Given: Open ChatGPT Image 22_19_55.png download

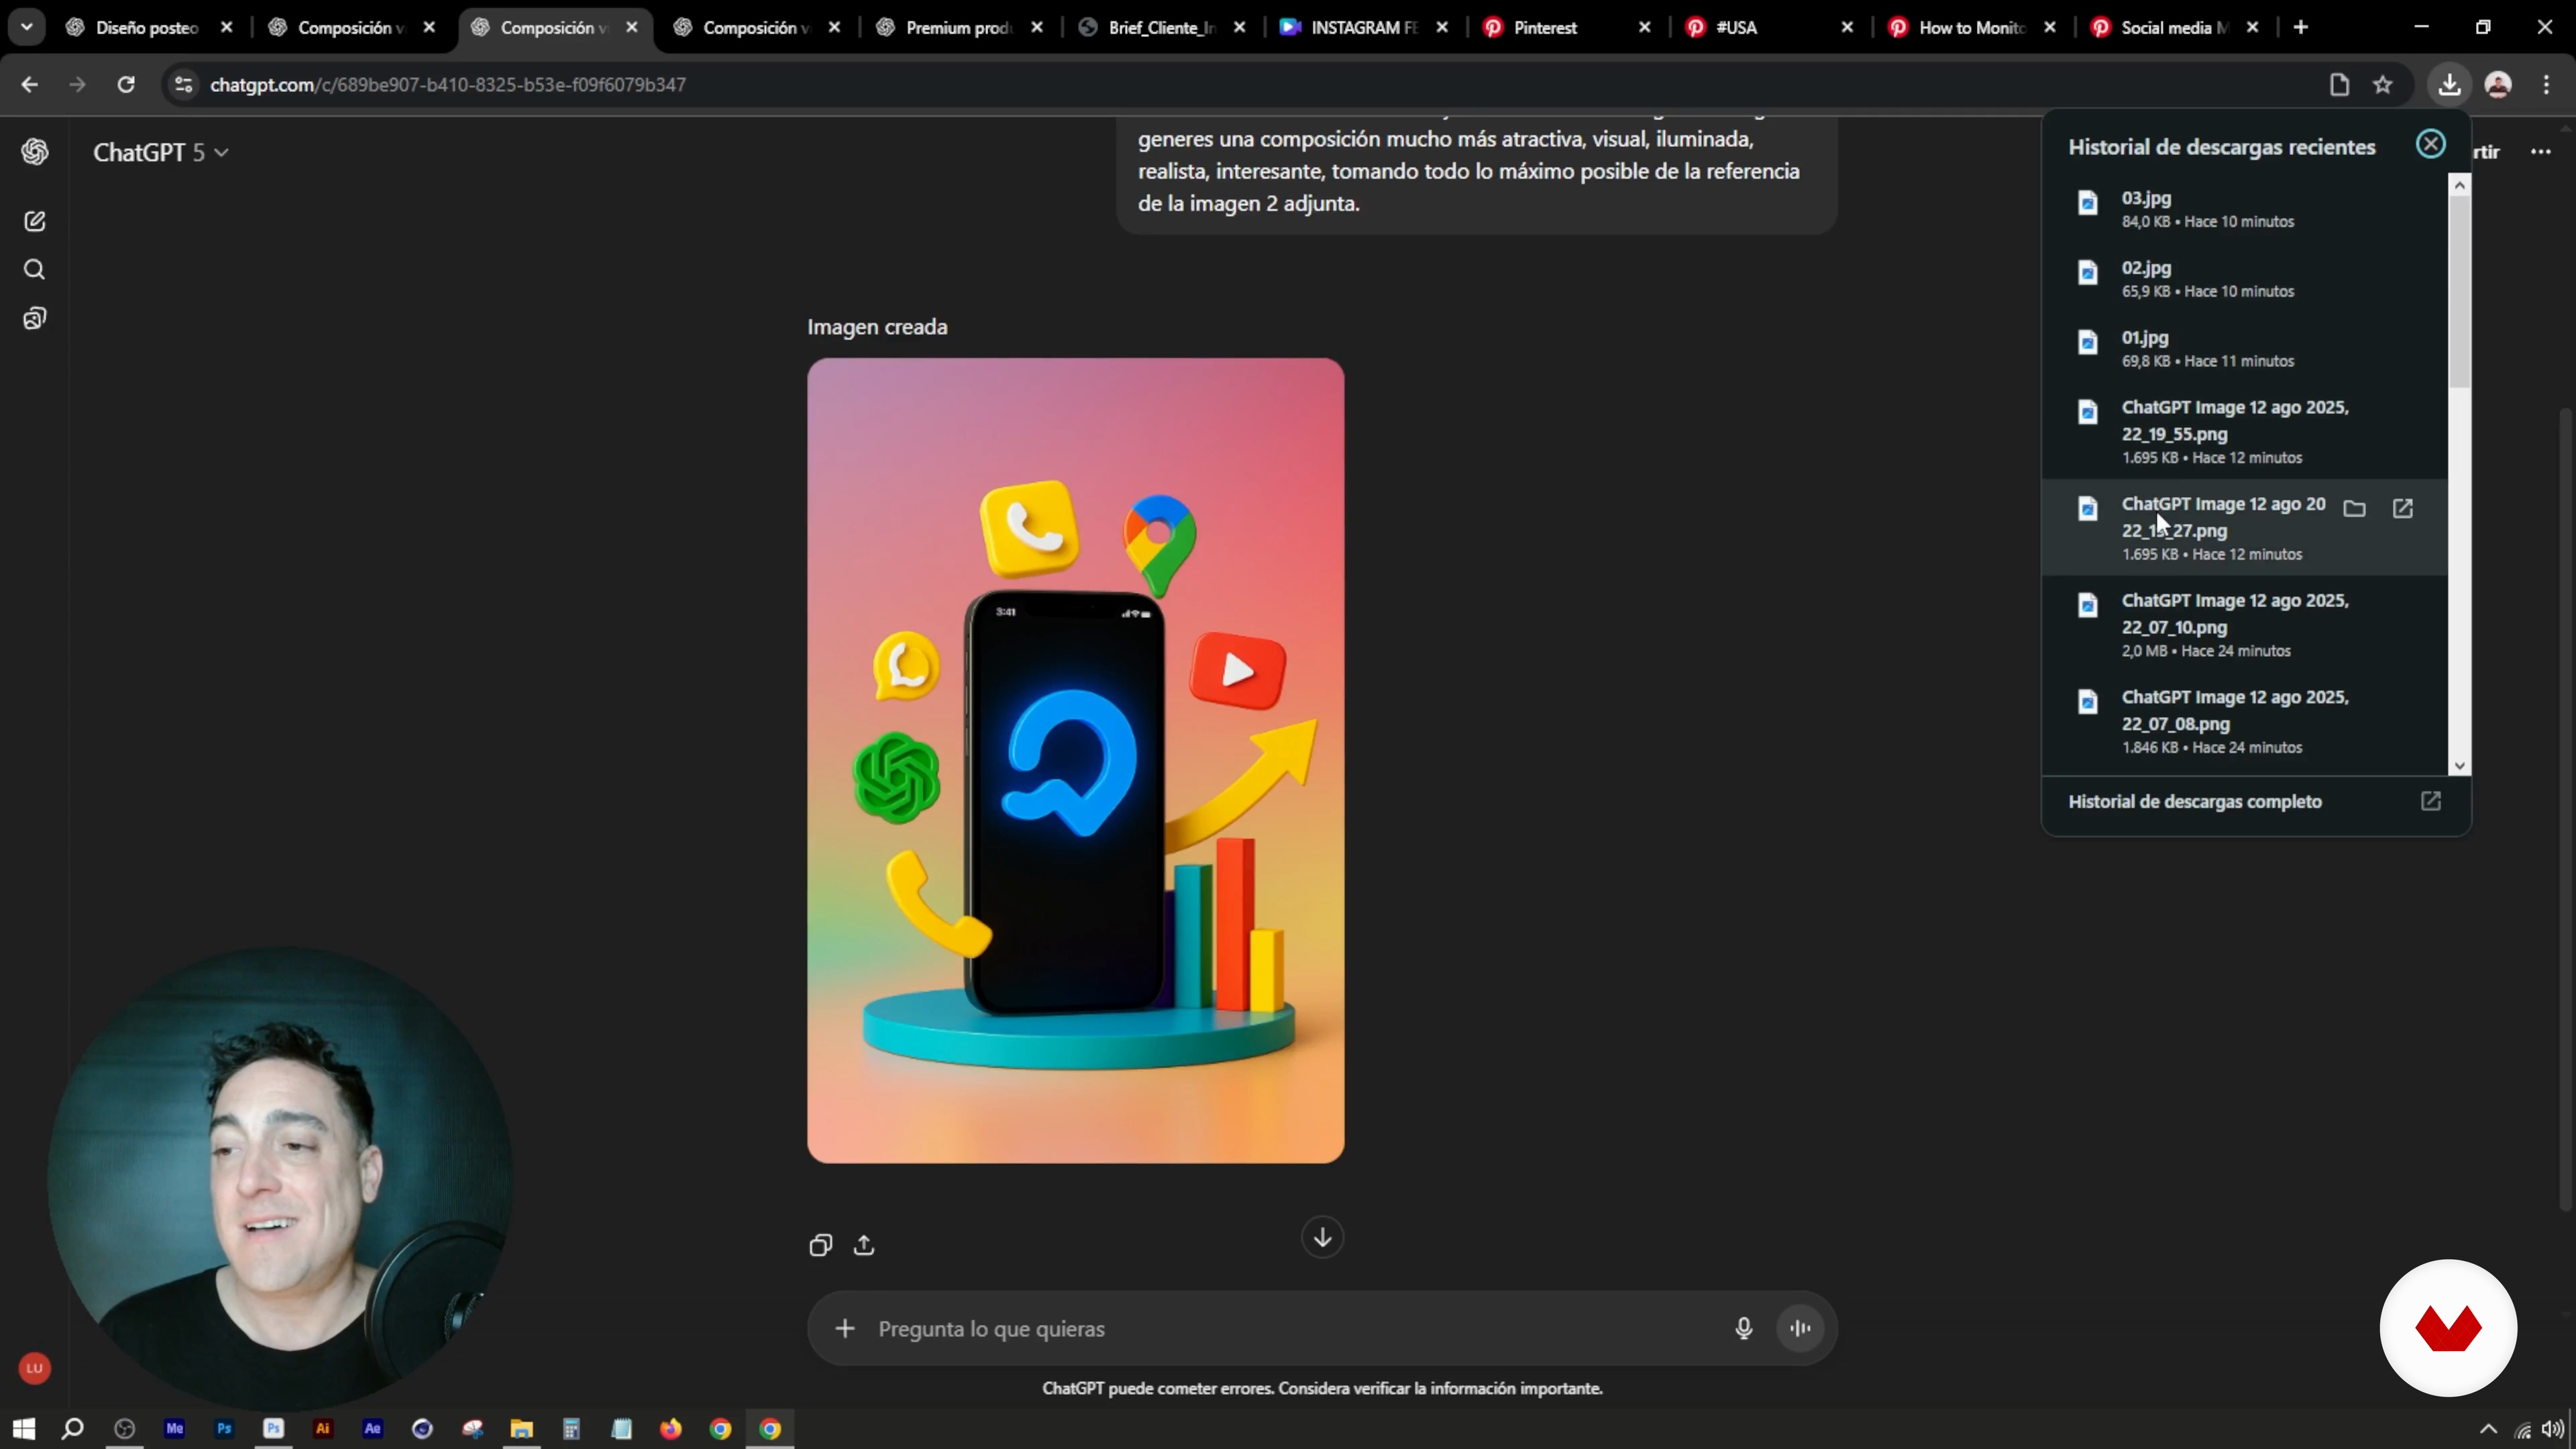Looking at the screenshot, I should click(x=2245, y=431).
